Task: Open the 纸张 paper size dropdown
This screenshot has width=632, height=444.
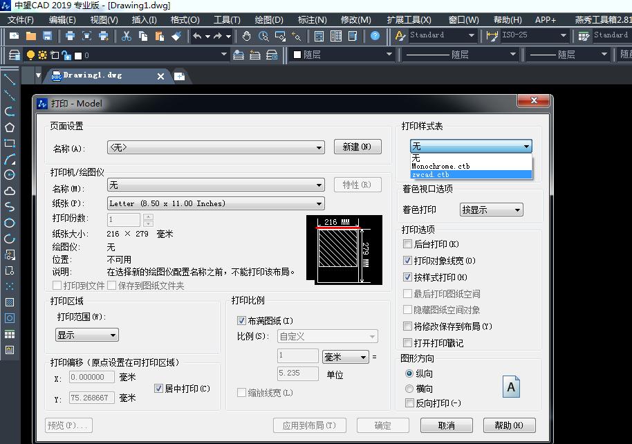Action: (x=320, y=203)
